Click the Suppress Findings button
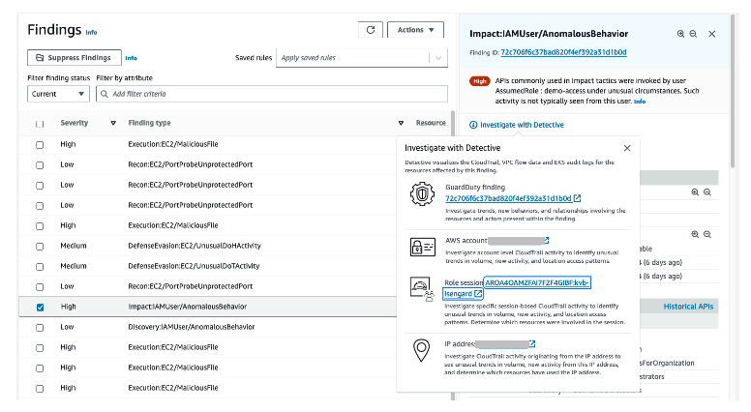Viewport: 751px width, 412px height. (75, 57)
